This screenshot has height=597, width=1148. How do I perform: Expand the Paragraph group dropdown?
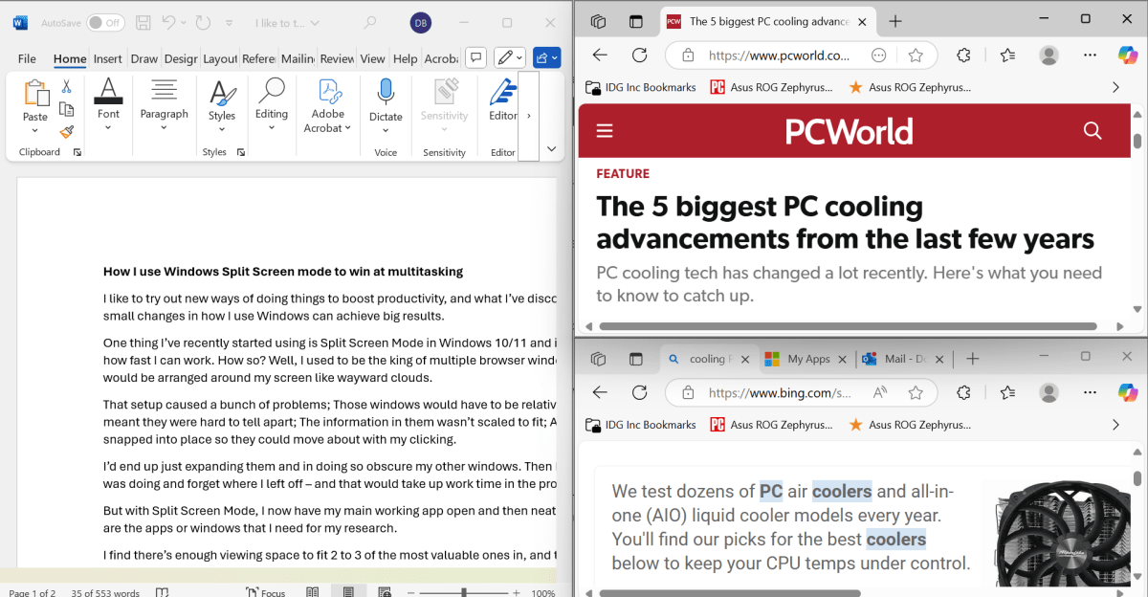(165, 126)
